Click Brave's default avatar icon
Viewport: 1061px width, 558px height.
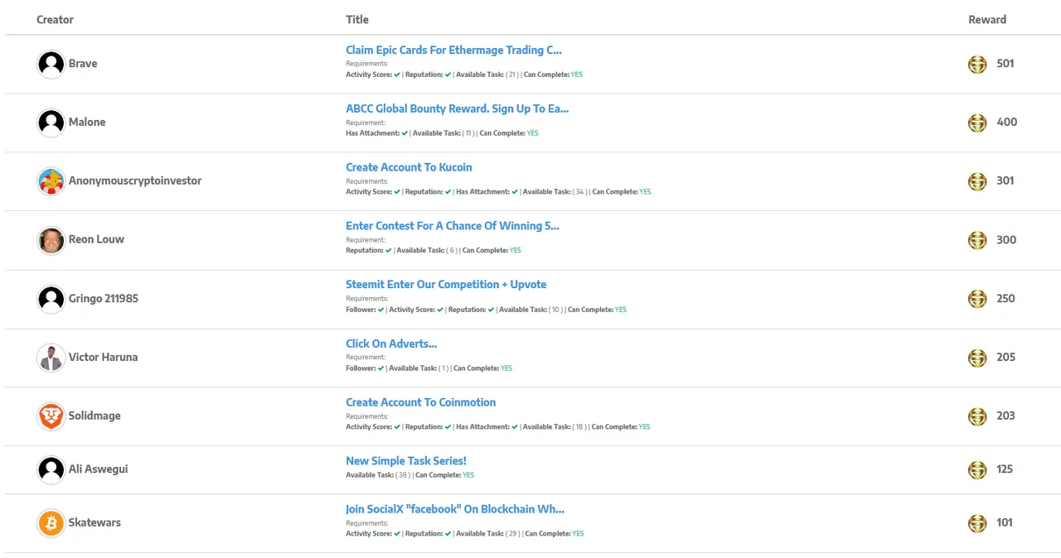tap(51, 64)
